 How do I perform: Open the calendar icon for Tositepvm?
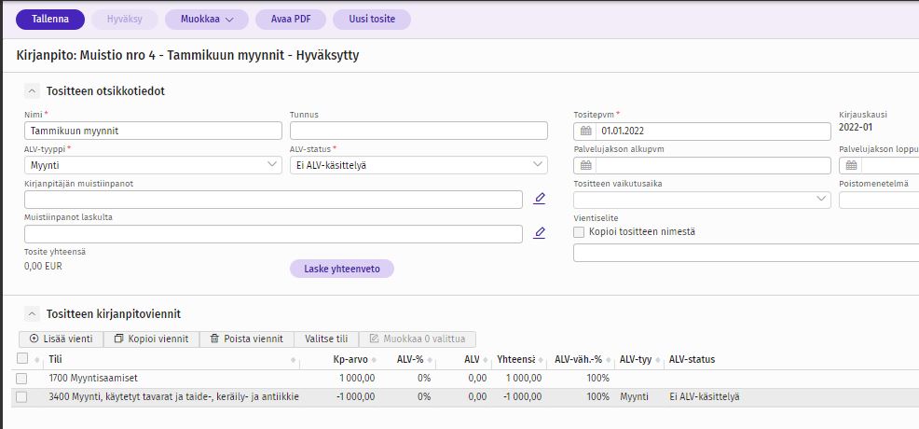tap(585, 131)
